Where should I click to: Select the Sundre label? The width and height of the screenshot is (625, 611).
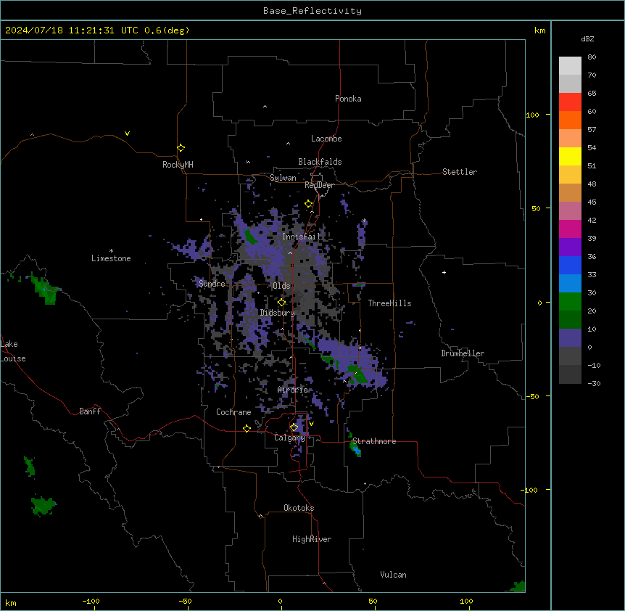[x=212, y=284]
